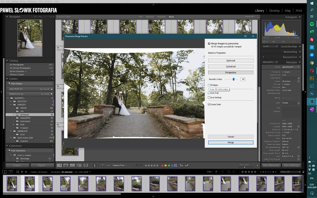Viewport: 317px width, 198px height.
Task: Expand the Keywording panel
Action: pos(300,52)
